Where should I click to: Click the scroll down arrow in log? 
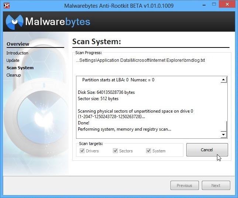(x=224, y=135)
